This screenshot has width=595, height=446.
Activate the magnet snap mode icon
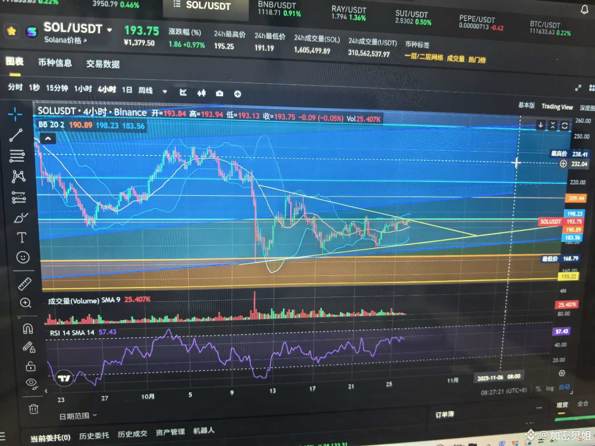pyautogui.click(x=28, y=328)
